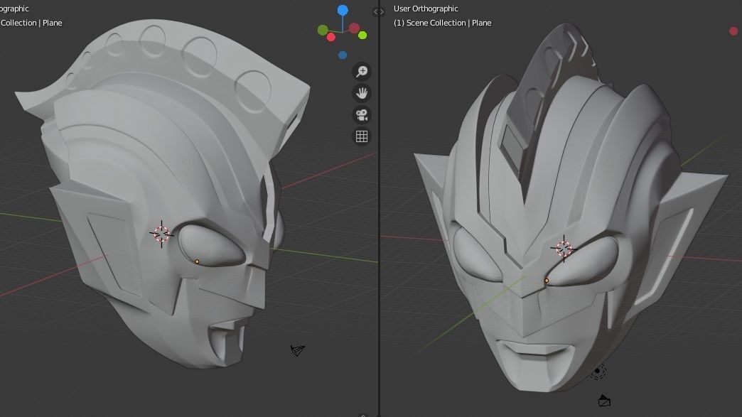742x417 pixels.
Task: Click the "User Orthographic" label in right viewport
Action: tap(426, 9)
